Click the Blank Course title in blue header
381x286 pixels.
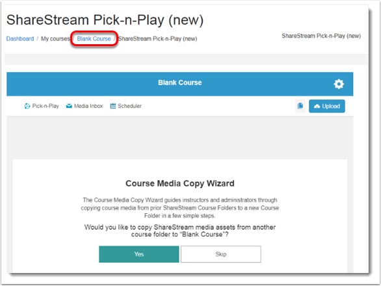click(x=180, y=83)
